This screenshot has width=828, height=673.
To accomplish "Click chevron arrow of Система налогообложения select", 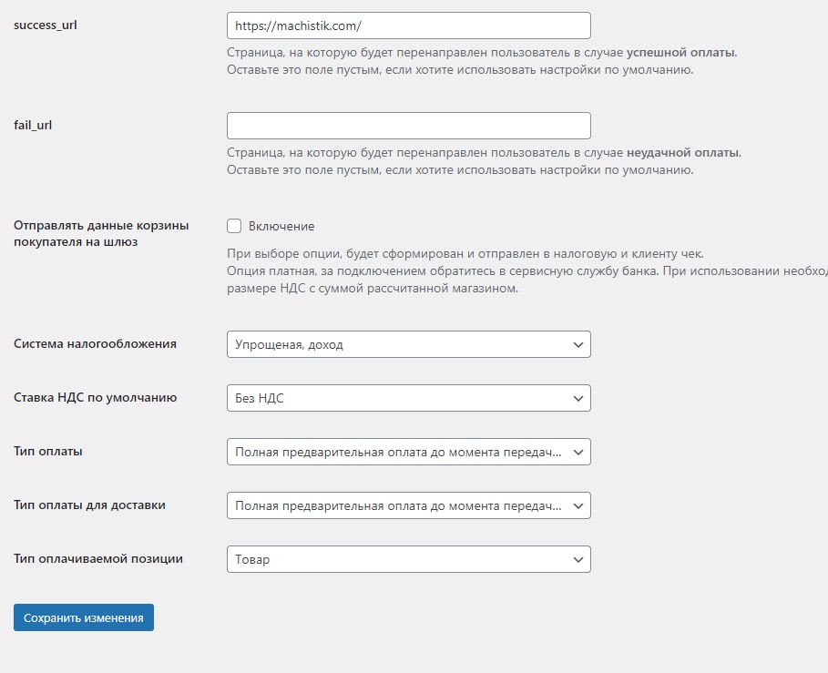I will coord(578,344).
